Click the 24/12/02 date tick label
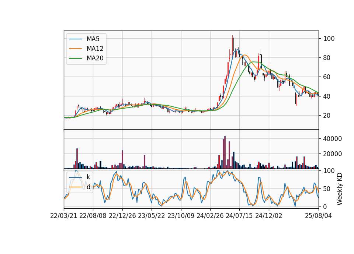This screenshot has width=354, height=254. click(269, 216)
